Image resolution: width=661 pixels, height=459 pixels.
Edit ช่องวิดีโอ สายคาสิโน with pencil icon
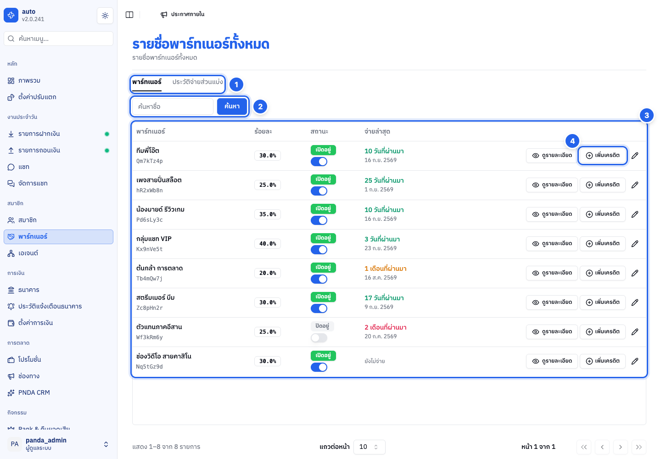(635, 361)
